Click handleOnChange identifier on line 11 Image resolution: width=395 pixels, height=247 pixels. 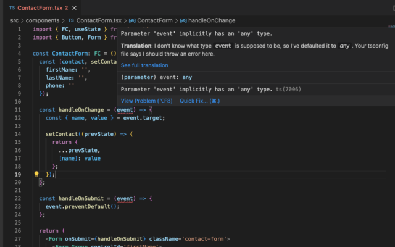(x=81, y=110)
